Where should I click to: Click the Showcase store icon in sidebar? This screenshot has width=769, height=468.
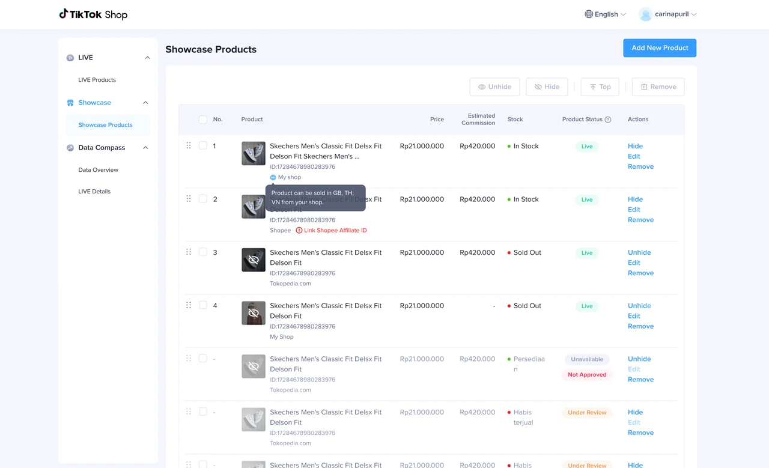coord(70,103)
